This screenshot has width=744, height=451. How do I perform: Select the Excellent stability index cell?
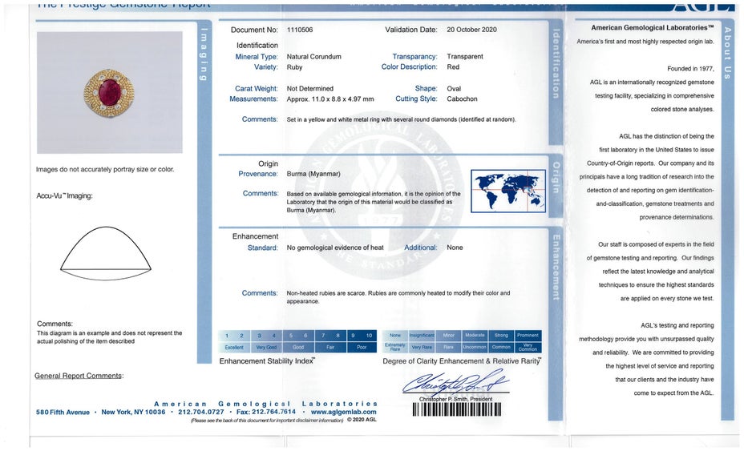tap(234, 348)
